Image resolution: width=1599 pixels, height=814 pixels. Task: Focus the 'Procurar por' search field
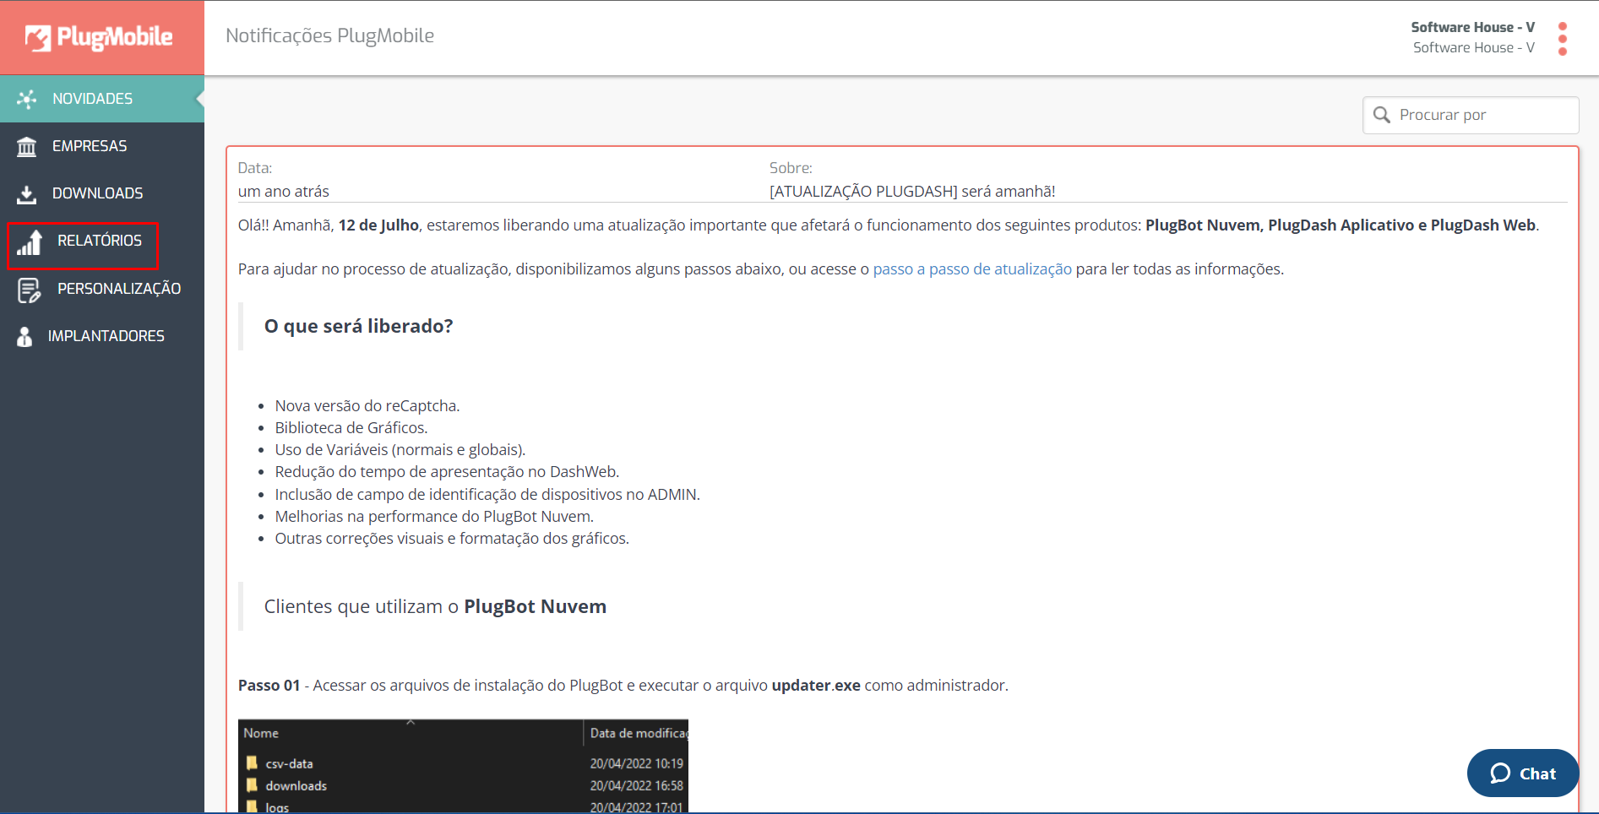click(1471, 115)
